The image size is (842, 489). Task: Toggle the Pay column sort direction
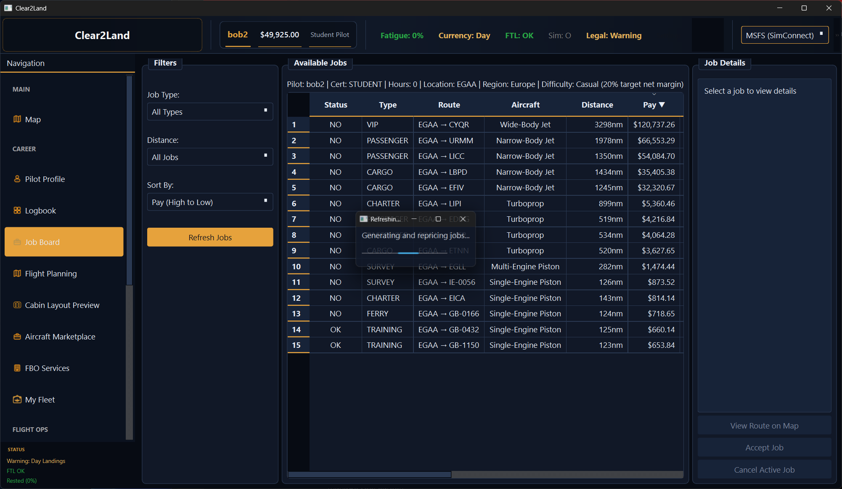click(x=653, y=105)
